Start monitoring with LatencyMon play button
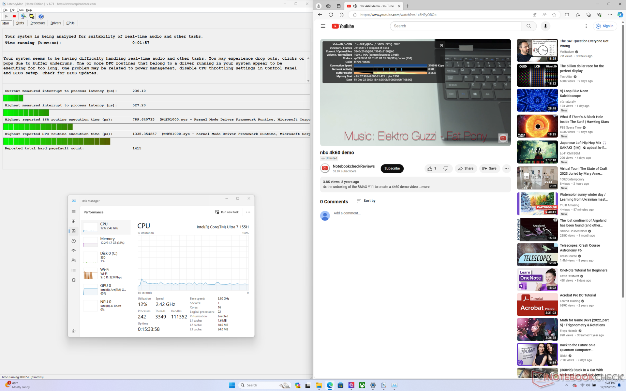Image resolution: width=626 pixels, height=391 pixels. click(6, 16)
